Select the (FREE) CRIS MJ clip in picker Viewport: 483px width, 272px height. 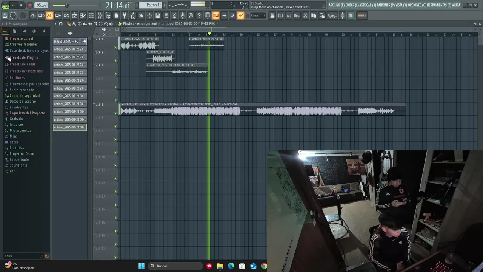tap(70, 41)
